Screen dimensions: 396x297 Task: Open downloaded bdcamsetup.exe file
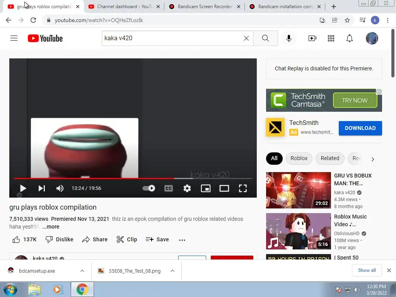(37, 271)
